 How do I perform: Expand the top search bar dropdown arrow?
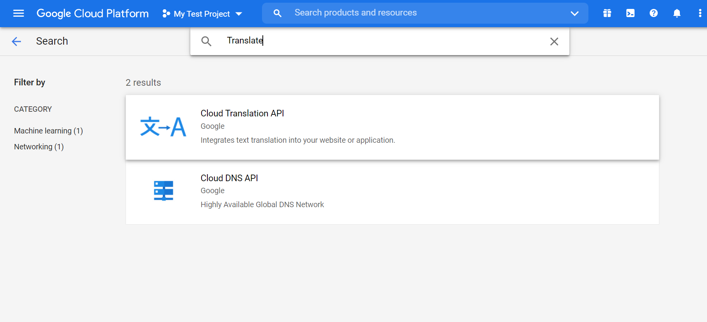pyautogui.click(x=574, y=14)
